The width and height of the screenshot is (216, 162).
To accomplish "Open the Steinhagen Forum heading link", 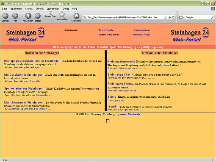I will [120, 84].
